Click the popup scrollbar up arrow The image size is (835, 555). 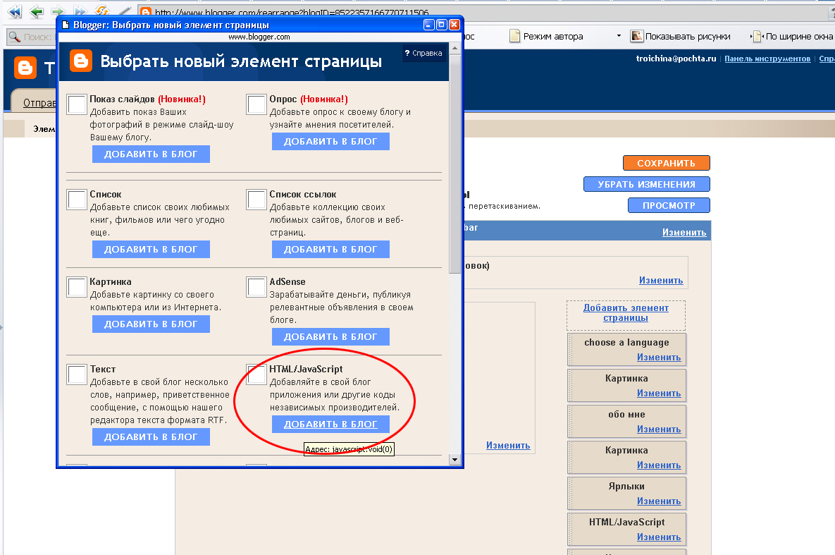(454, 48)
